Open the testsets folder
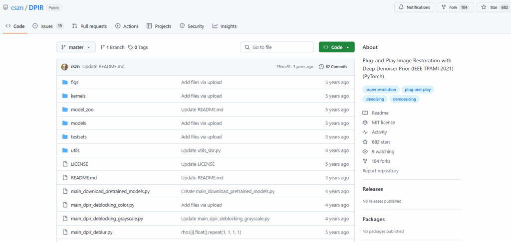This screenshot has width=511, height=242. [x=78, y=137]
